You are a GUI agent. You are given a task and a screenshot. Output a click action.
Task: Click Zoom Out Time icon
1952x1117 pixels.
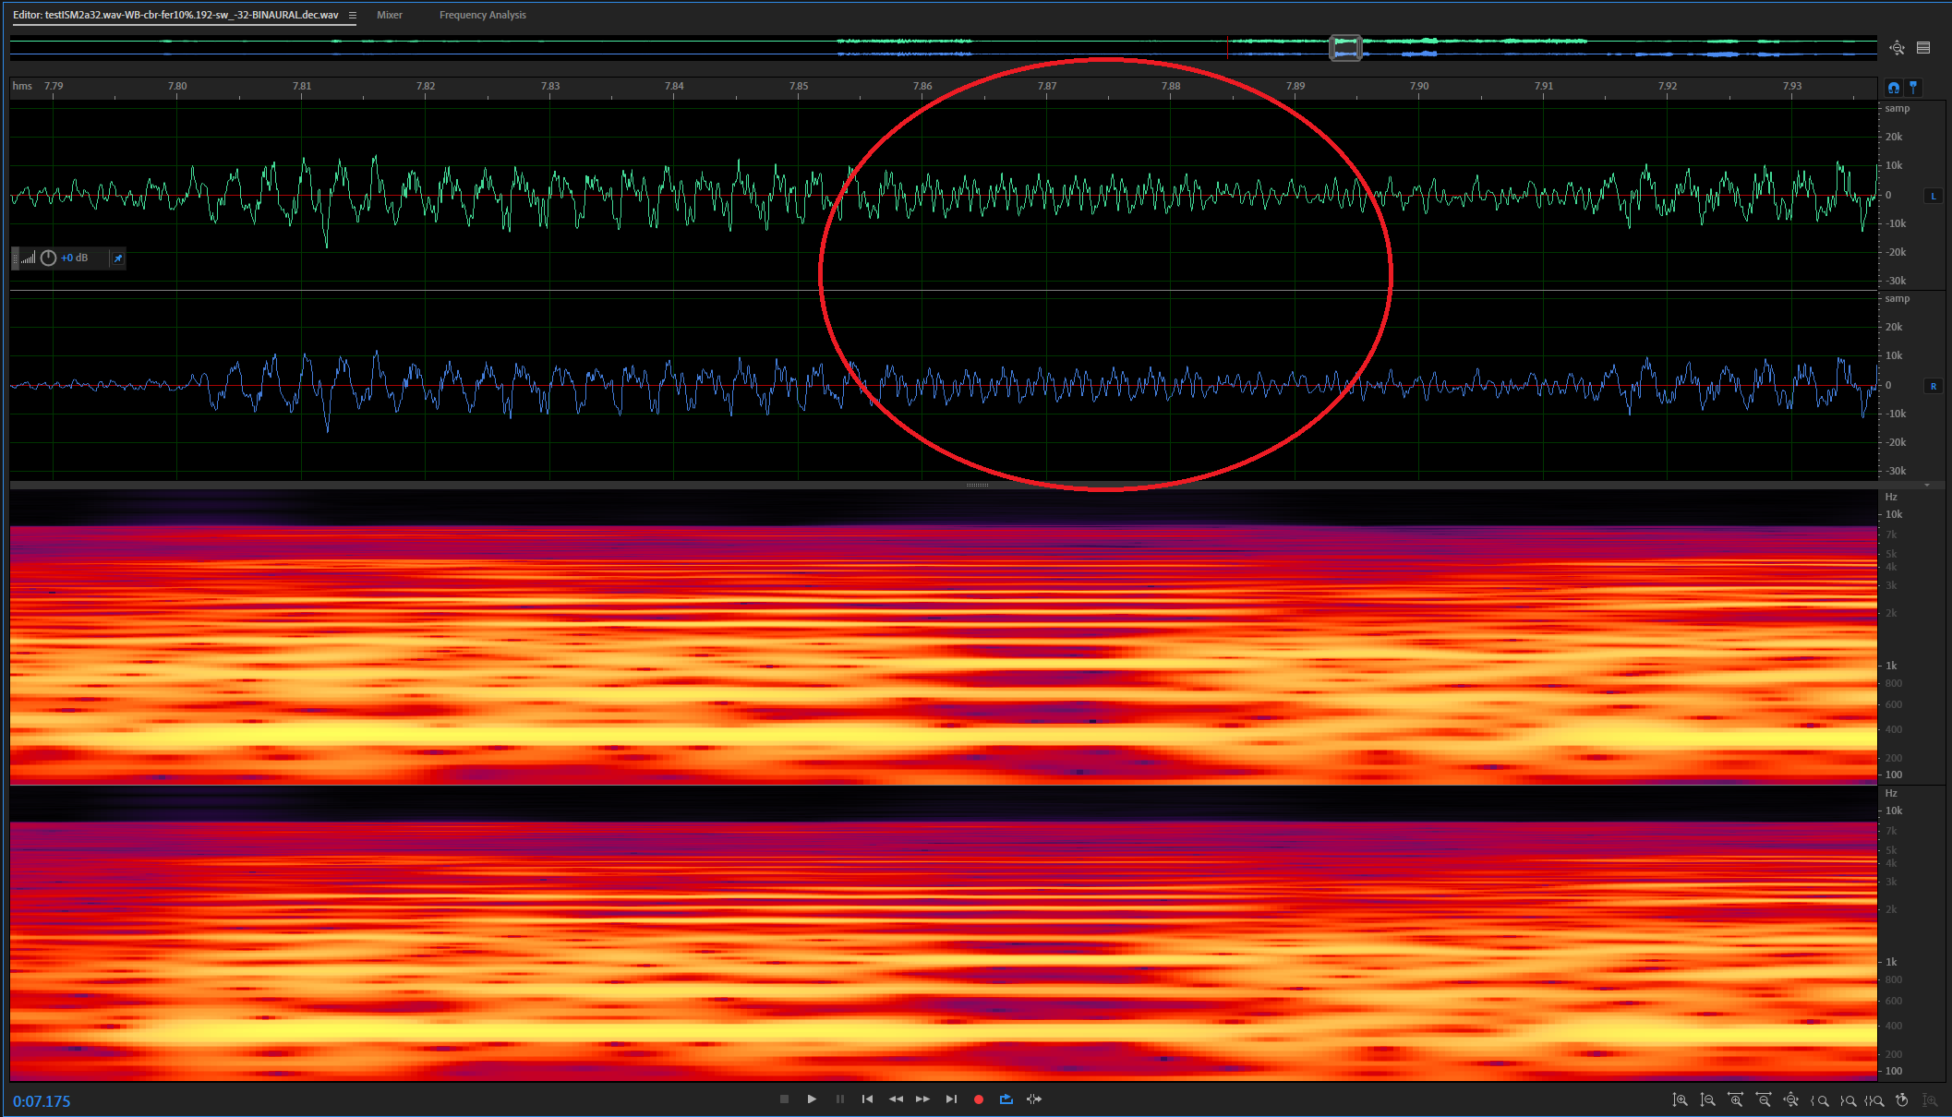[x=1764, y=1100]
